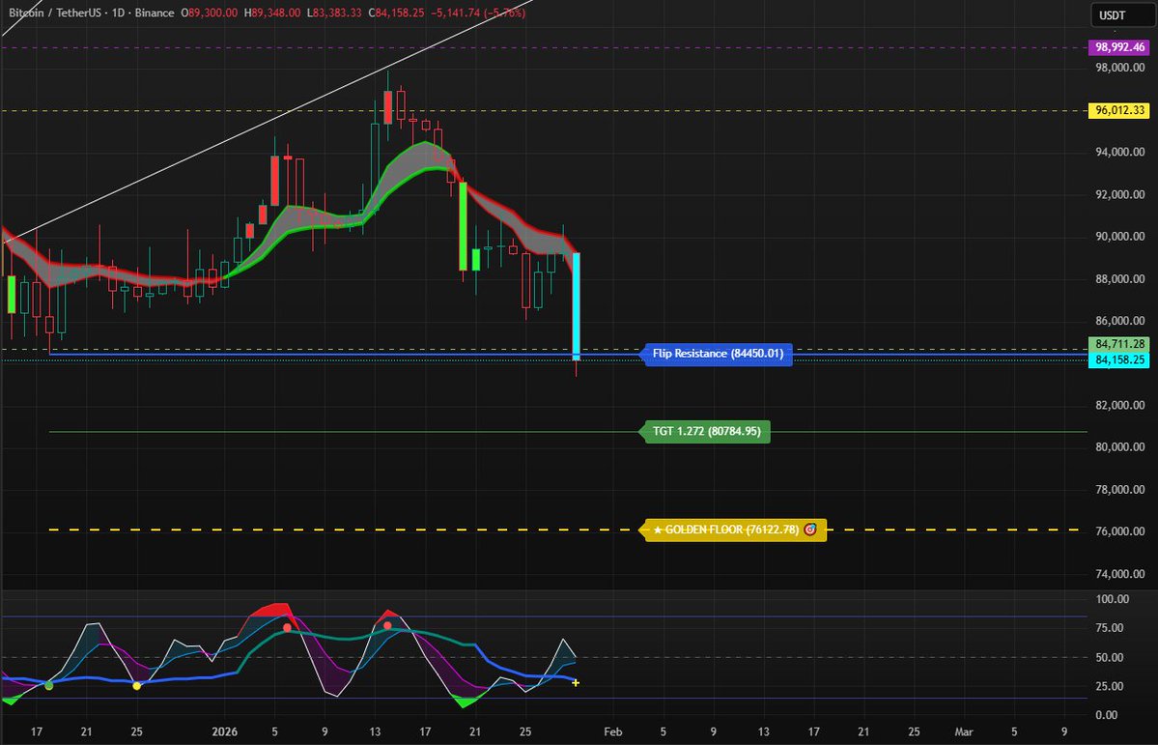The image size is (1158, 745).
Task: Select the tall cyan current candle
Action: (x=576, y=306)
